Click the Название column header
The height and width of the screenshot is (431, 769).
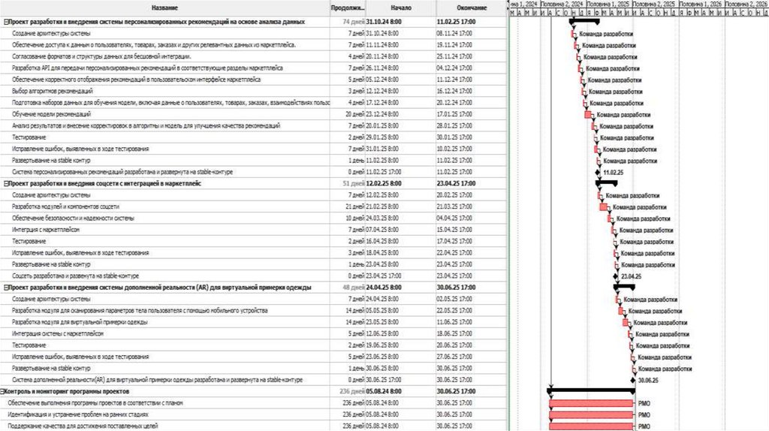[x=164, y=8]
